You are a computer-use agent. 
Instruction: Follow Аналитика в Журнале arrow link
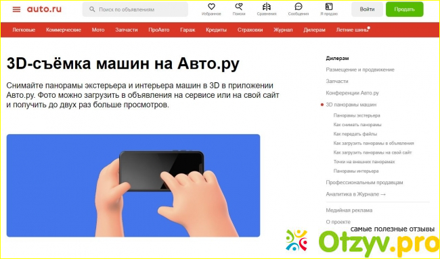pyautogui.click(x=355, y=194)
